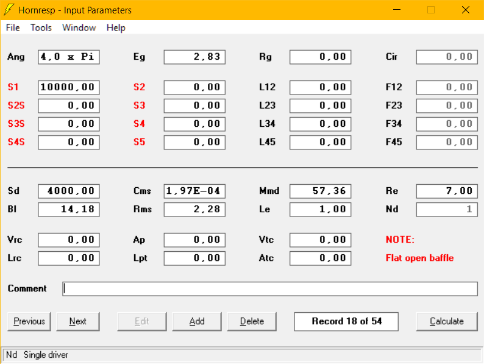Screen dimensions: 484x364
Task: Open the Tools menu
Action: pos(41,28)
